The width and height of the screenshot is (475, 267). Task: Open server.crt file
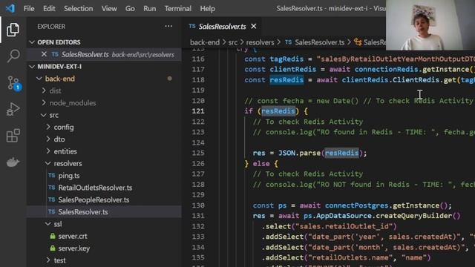[73, 236]
